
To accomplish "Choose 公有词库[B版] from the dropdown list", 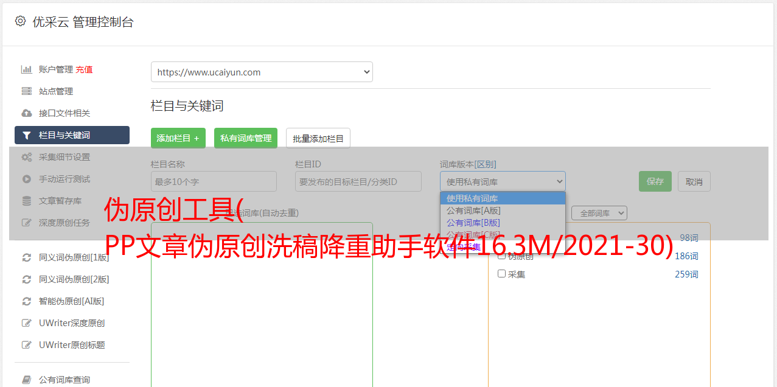I will [503, 223].
